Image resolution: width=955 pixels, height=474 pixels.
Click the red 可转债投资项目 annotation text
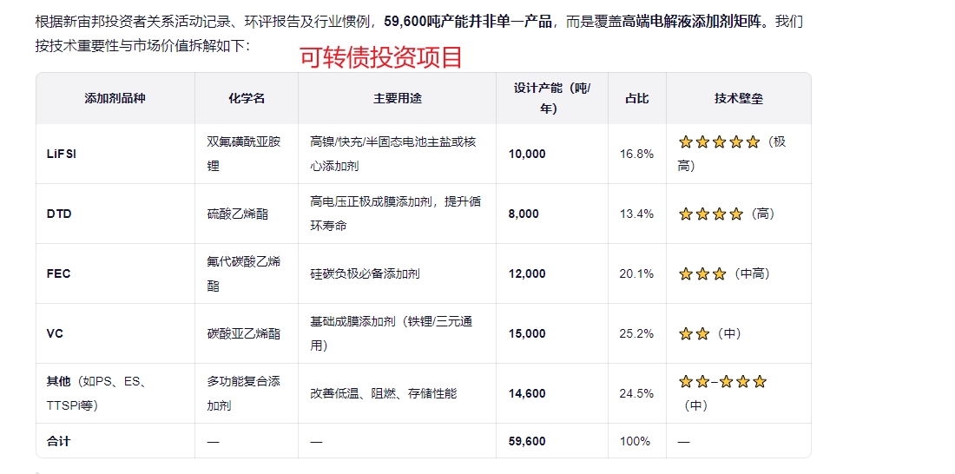381,57
